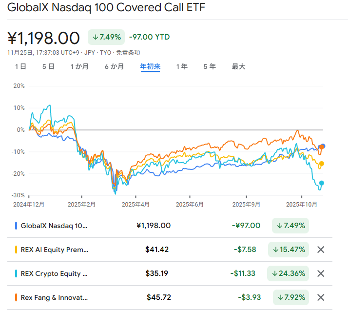Select the 年初来 YTD tab
Viewport: 348px width, 315px height.
(x=150, y=66)
